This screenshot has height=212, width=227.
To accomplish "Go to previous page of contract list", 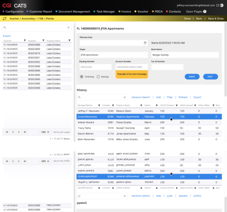I will (x=13, y=132).
